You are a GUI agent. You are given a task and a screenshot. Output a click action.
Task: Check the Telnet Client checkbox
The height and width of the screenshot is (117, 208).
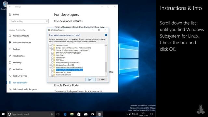[x=53, y=58]
